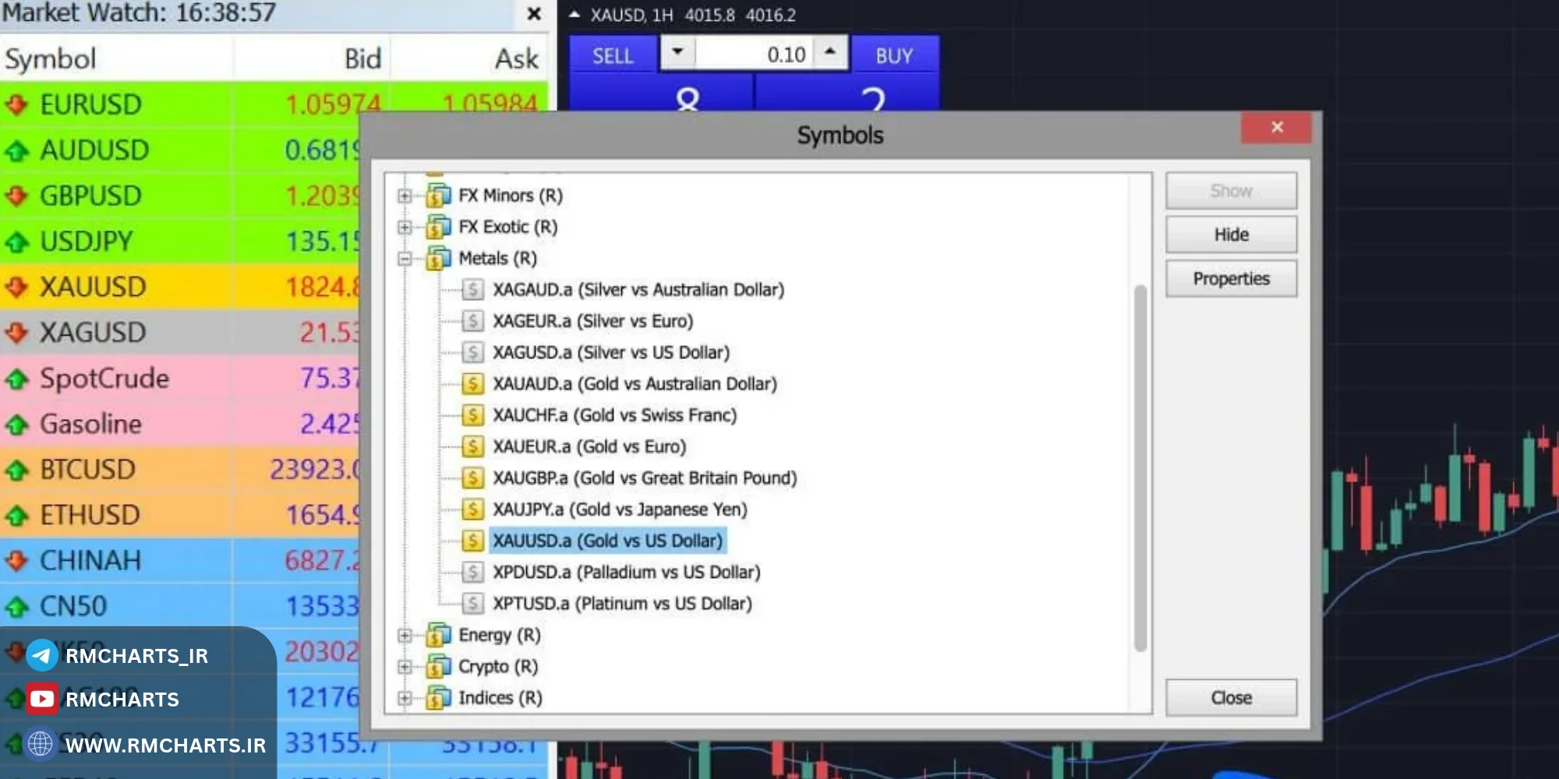Click the Symbols list vertical scrollbar
This screenshot has height=779, width=1559.
(1140, 467)
